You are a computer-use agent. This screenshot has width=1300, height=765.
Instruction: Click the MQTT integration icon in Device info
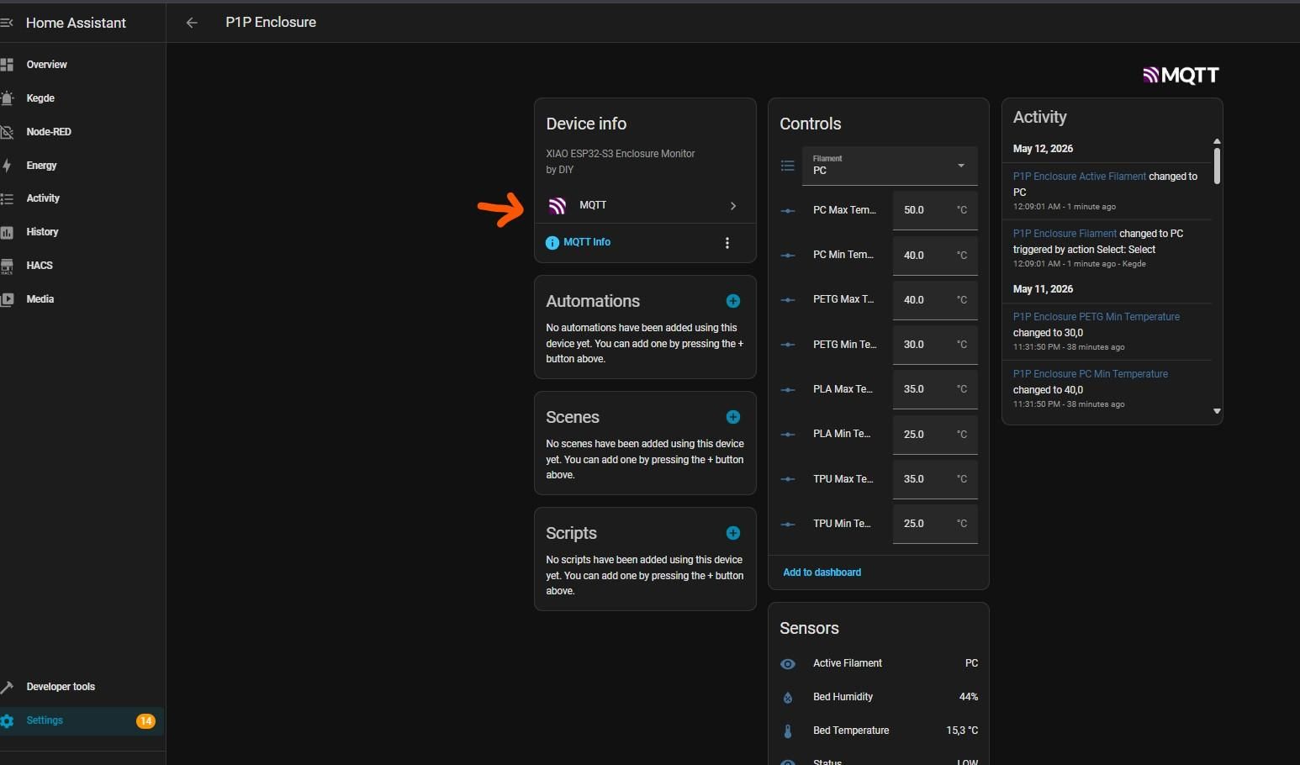point(557,205)
